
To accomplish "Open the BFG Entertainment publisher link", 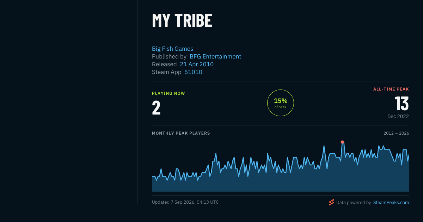I will coord(215,56).
